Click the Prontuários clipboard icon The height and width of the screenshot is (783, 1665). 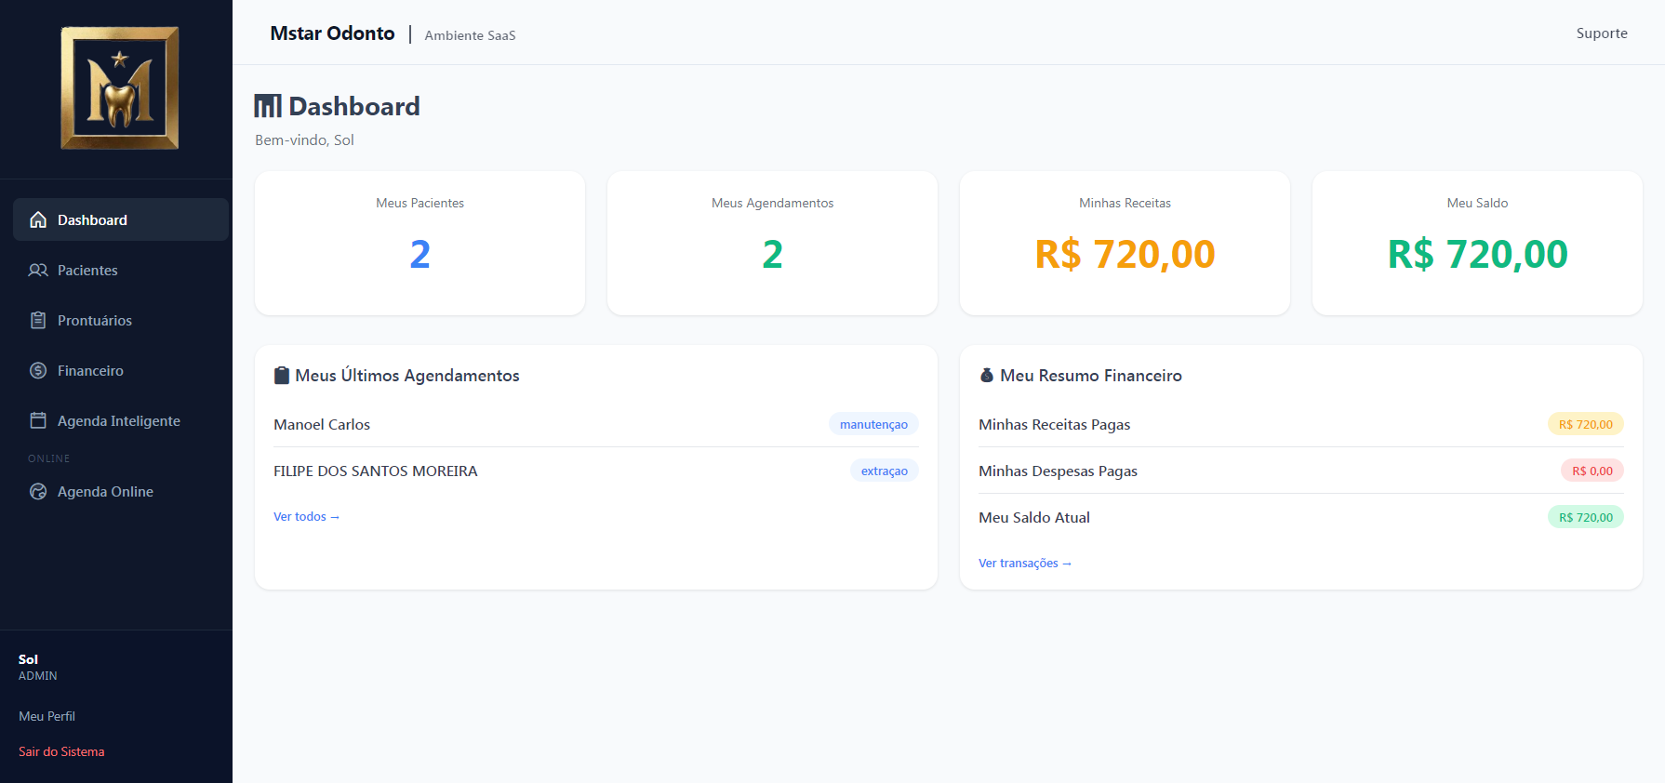[x=38, y=320]
